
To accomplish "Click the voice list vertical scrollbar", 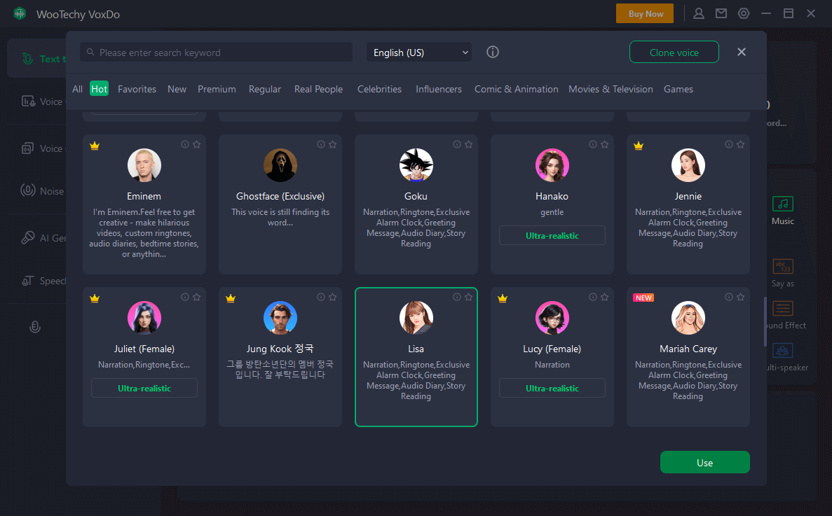I will tap(764, 321).
